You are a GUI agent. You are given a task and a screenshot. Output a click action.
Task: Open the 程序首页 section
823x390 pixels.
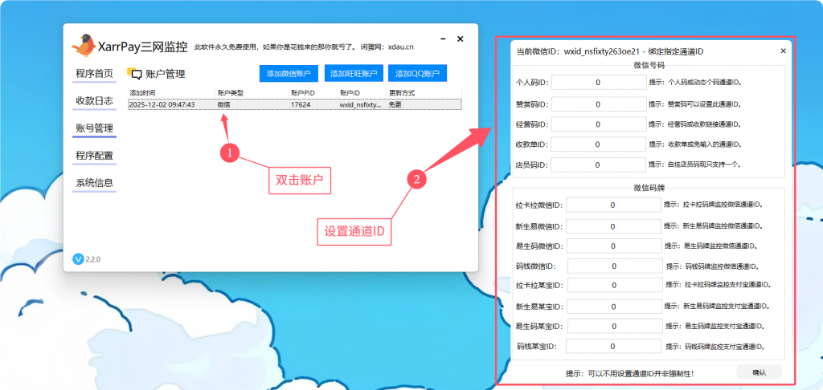95,73
